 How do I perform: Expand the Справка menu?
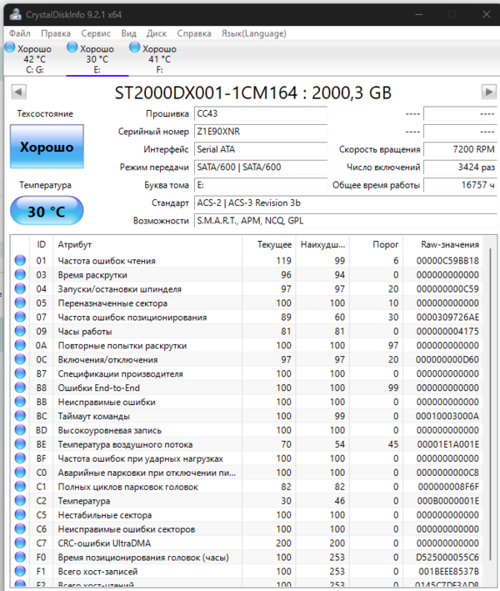[194, 33]
